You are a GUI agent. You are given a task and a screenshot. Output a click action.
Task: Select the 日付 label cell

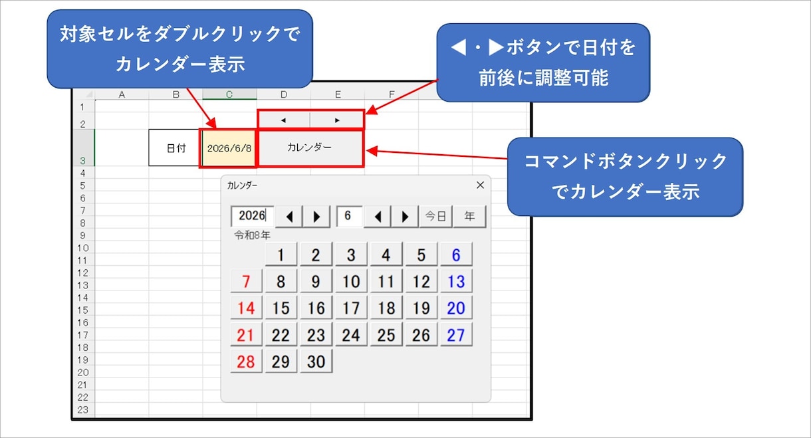(175, 148)
